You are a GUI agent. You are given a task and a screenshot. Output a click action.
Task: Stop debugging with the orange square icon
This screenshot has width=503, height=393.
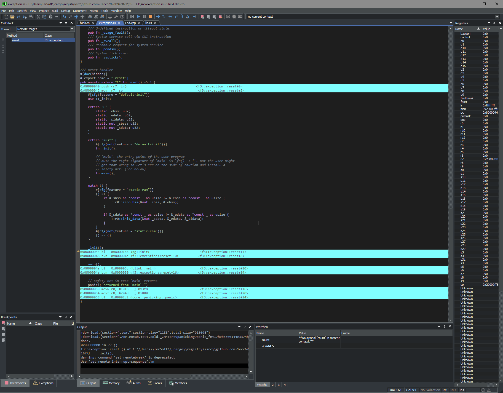click(x=150, y=17)
